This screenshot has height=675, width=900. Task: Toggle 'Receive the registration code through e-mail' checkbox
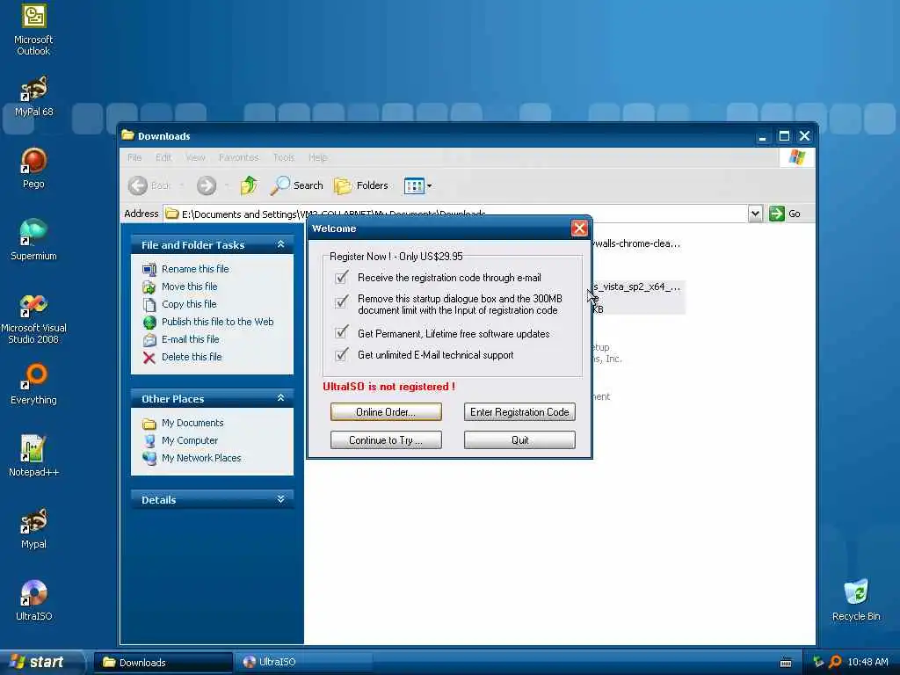(x=341, y=278)
